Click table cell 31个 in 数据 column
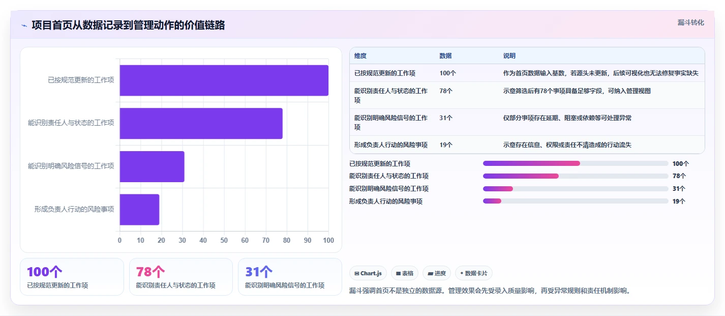Screen dimensions: 725x316 coord(446,118)
